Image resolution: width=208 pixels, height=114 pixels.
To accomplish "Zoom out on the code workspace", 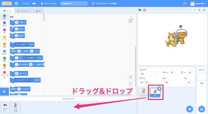I will (x=131, y=84).
